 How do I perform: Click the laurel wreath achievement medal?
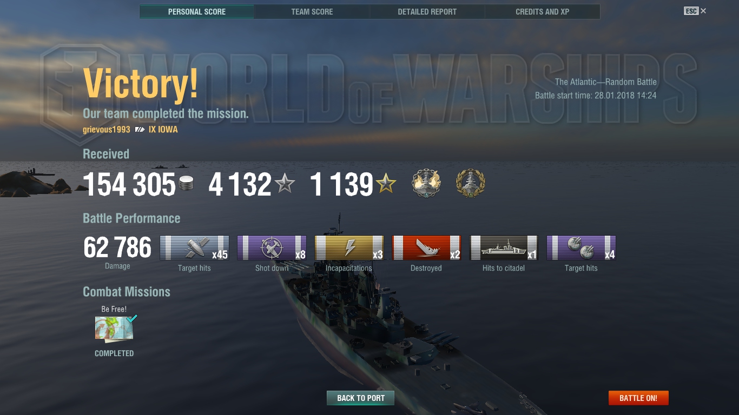(471, 183)
